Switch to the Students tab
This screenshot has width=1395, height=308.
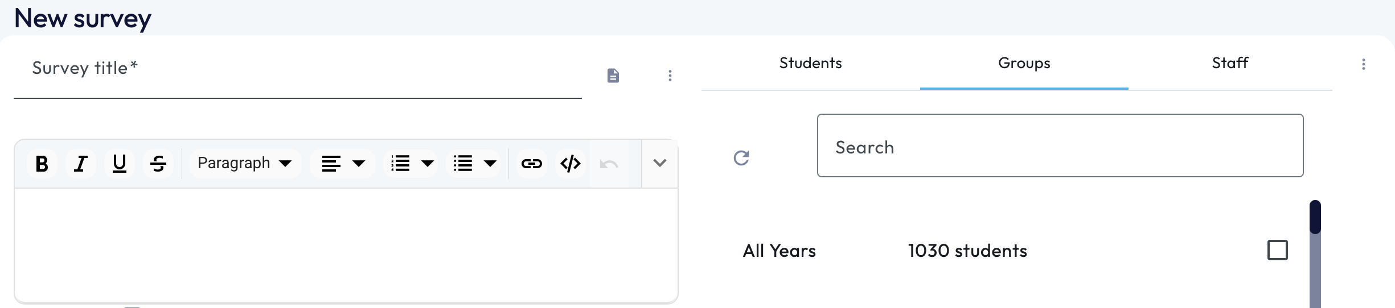(810, 63)
